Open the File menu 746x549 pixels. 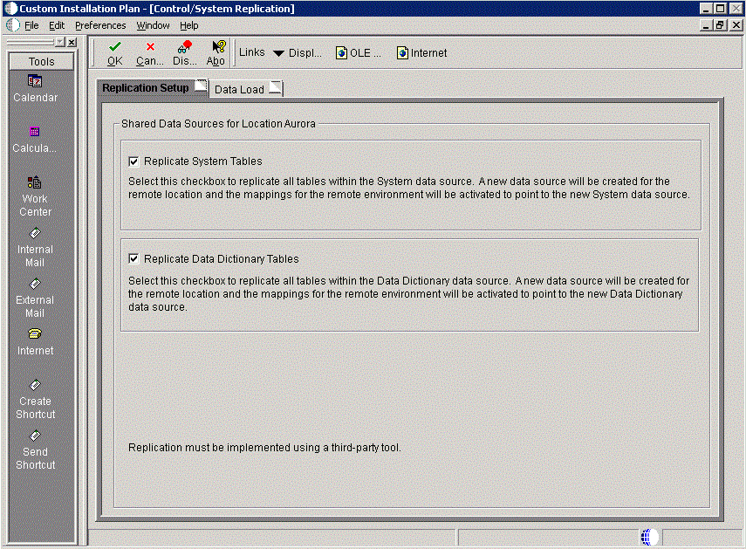pos(31,25)
